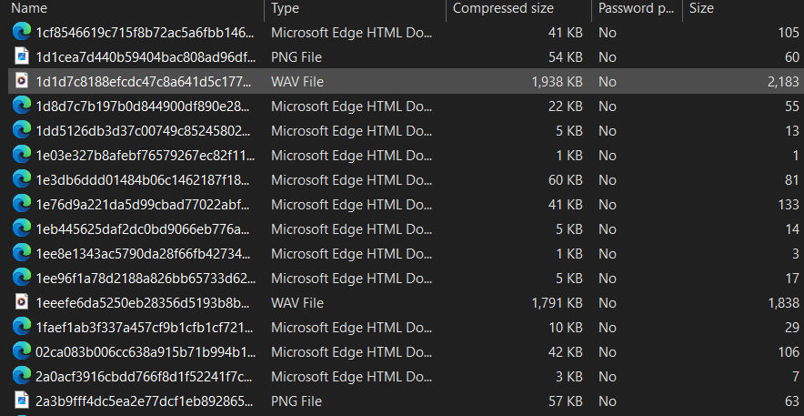The height and width of the screenshot is (416, 804).
Task: Click the PNG icon for file 2a3b9fff4dc5ea2e77dcf1eb892865
Action: 21,401
